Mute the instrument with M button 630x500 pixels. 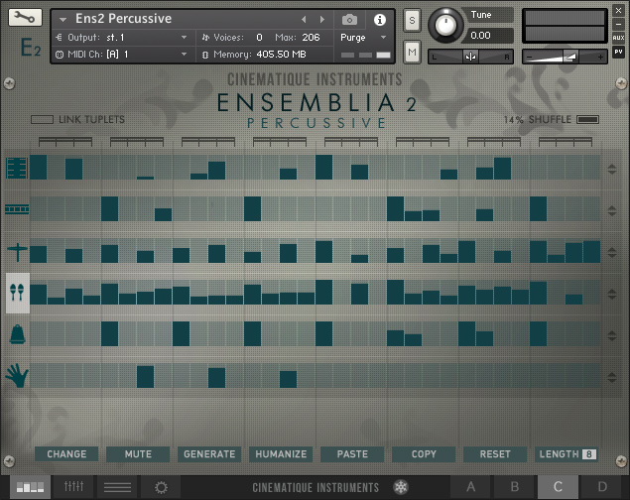[412, 53]
